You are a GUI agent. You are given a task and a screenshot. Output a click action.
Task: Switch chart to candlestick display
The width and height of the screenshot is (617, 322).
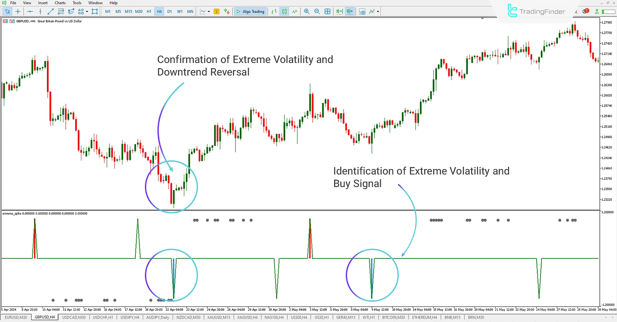(284, 12)
